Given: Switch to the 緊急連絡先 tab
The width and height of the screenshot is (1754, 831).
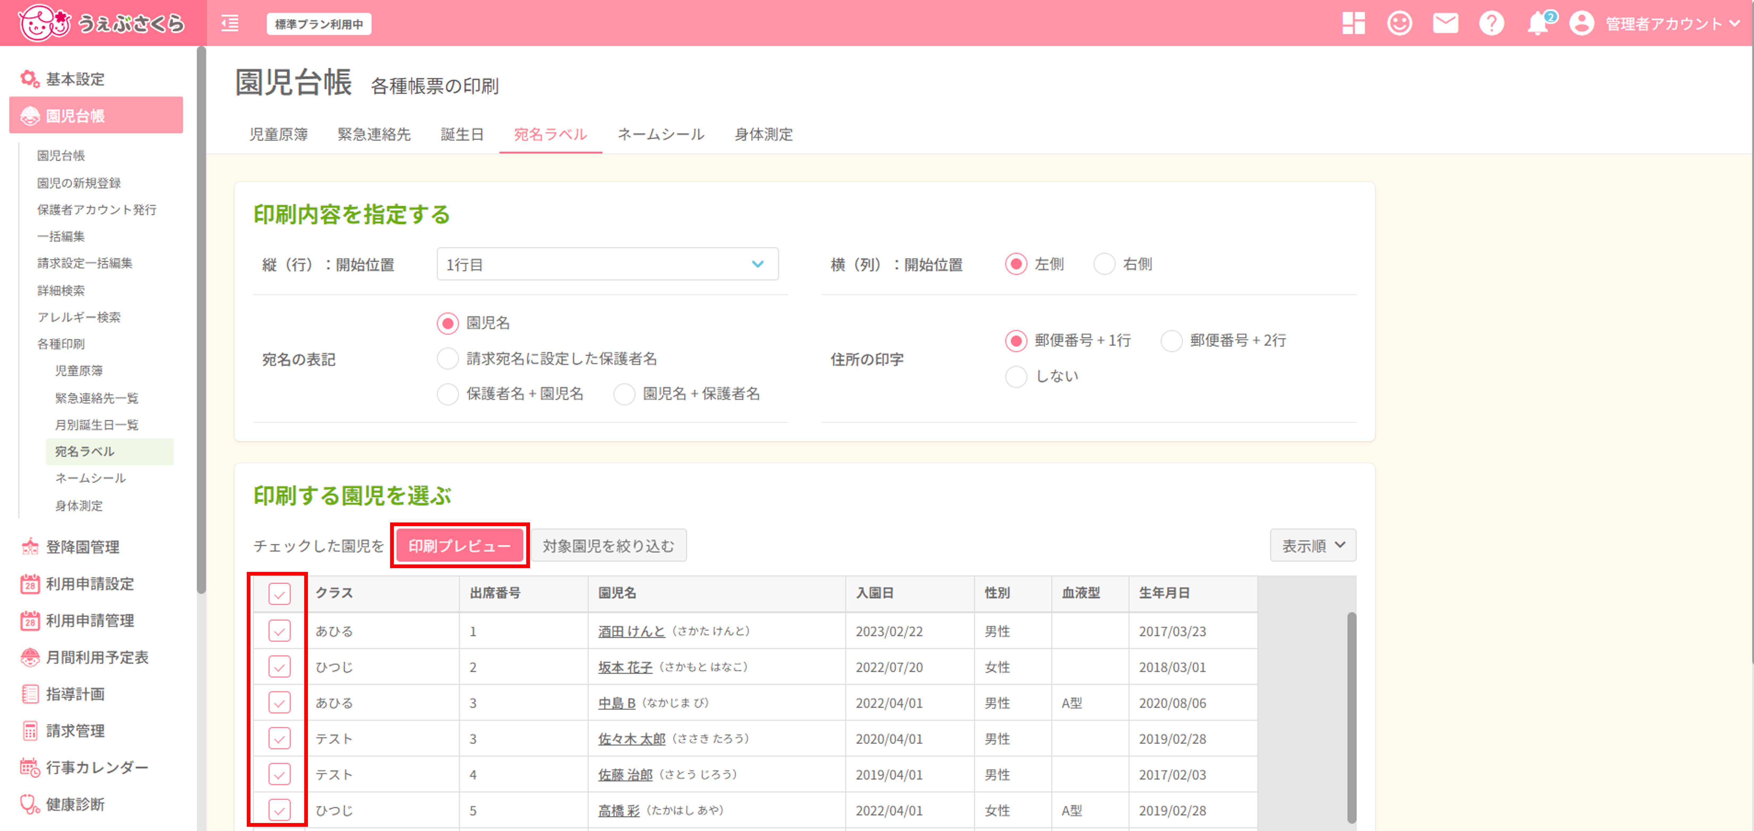Looking at the screenshot, I should click(x=374, y=134).
